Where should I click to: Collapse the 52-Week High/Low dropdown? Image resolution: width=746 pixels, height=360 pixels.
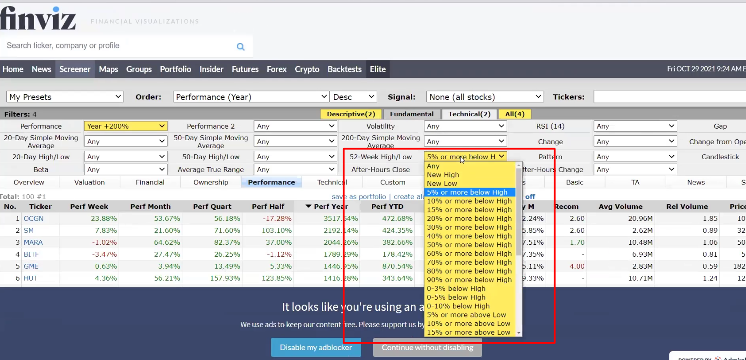pos(465,157)
